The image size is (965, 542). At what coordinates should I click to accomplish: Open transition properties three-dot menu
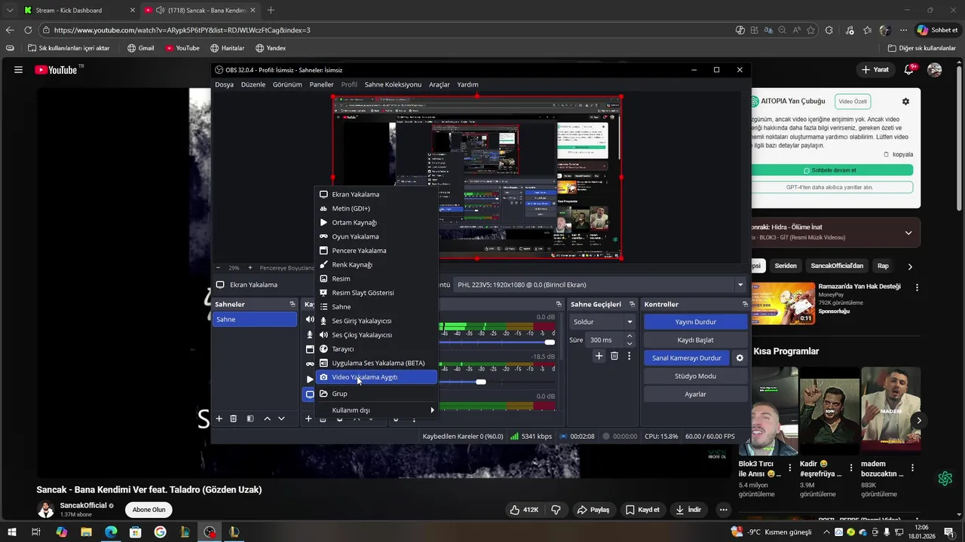point(629,356)
